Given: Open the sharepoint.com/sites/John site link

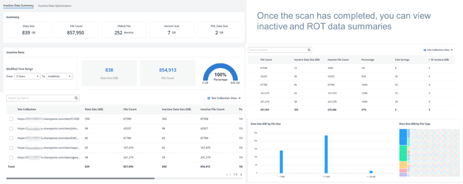Looking at the screenshot, I should (x=49, y=128).
